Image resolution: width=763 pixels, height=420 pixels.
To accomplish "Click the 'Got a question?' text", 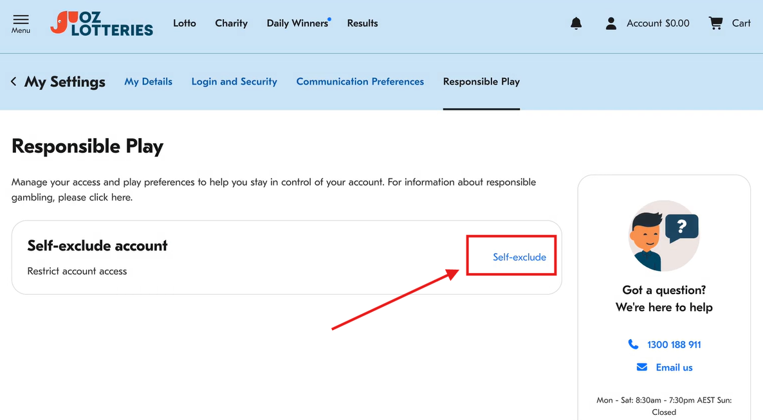I will (664, 290).
